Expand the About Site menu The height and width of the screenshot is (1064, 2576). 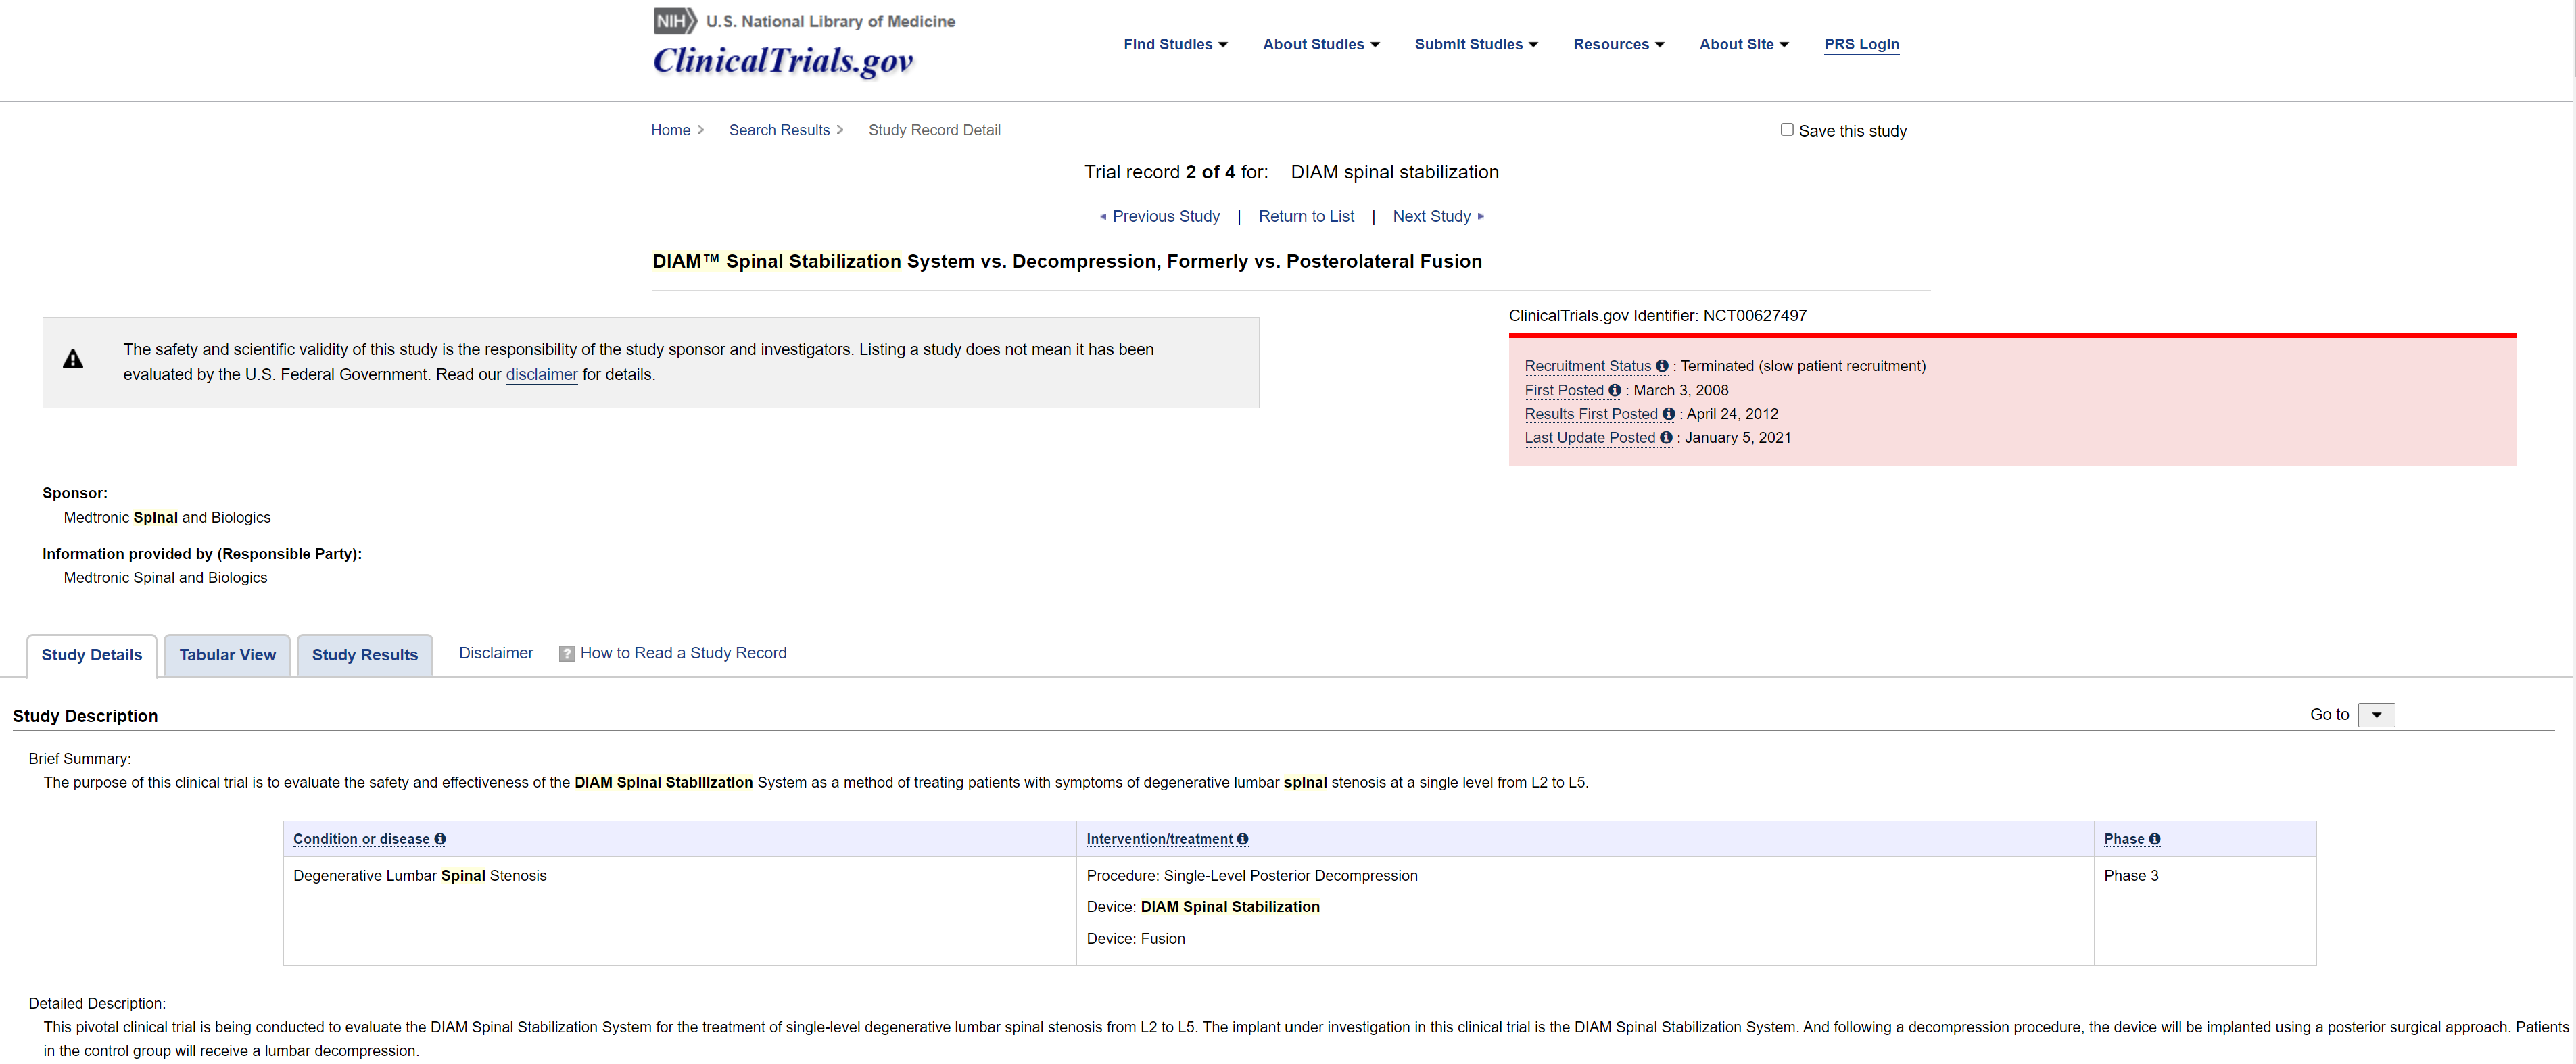[1744, 44]
